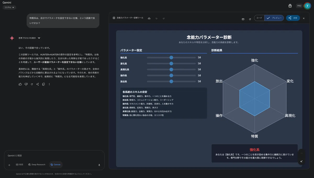Close the canvas panel

304,18
